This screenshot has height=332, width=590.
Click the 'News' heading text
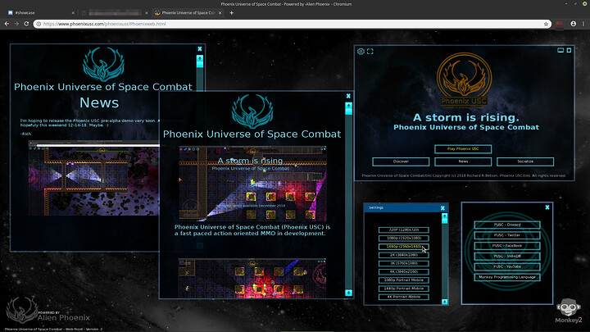pos(99,102)
